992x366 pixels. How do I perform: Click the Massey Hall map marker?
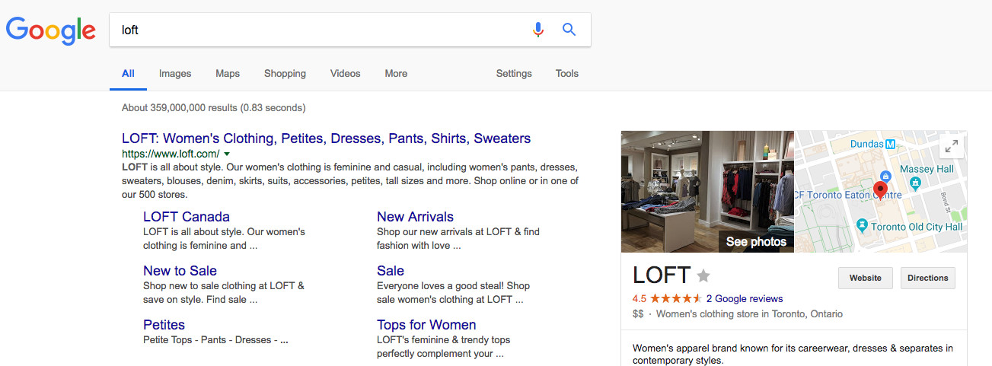pos(916,183)
